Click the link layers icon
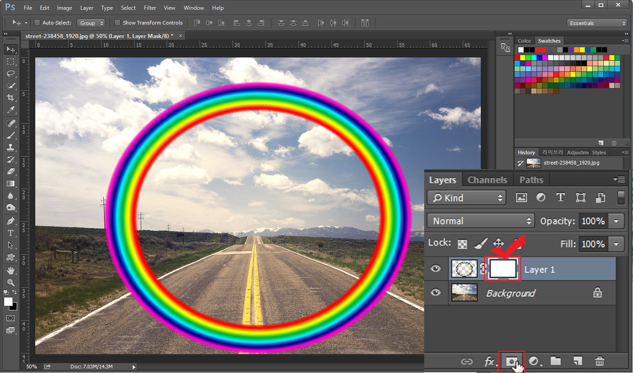This screenshot has width=633, height=373. click(x=466, y=361)
